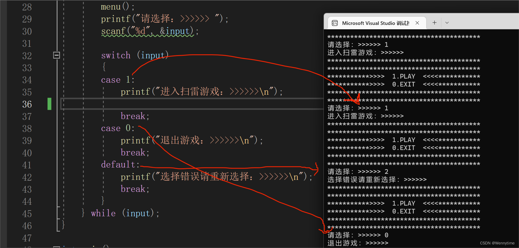This screenshot has height=248, width=519.
Task: Click the case 1: label
Action: [118, 80]
